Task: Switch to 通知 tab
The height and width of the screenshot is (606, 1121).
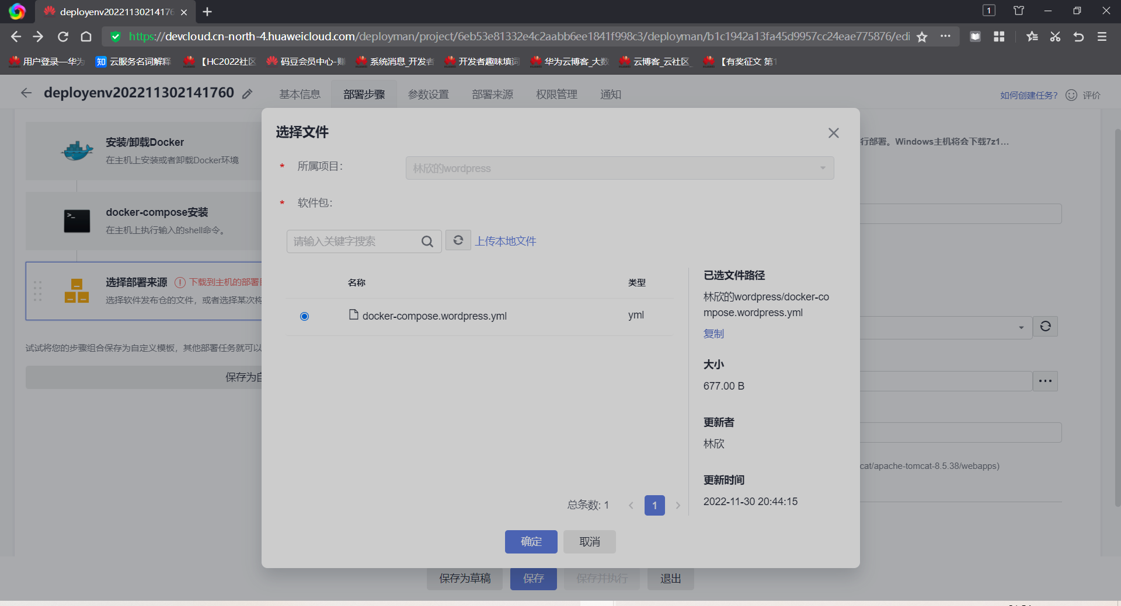Action: pyautogui.click(x=611, y=94)
